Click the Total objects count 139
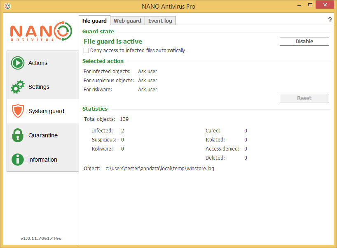337x248 pixels. click(124, 119)
